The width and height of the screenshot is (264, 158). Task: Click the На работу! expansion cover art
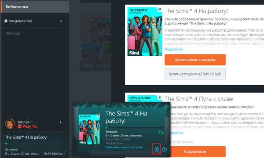[x=145, y=32]
